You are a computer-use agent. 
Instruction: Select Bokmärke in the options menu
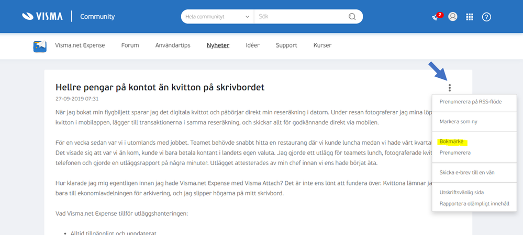[452, 142]
